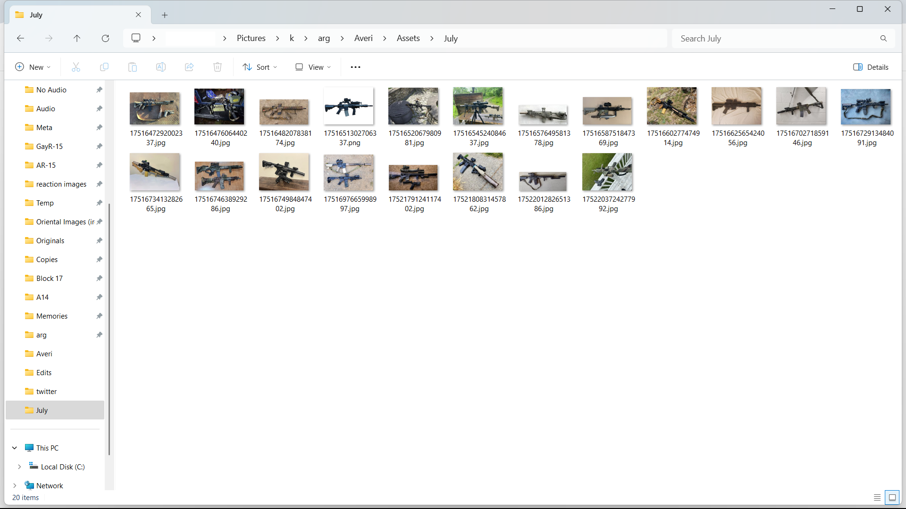The width and height of the screenshot is (906, 509).
Task: Open the New dropdown menu
Action: point(33,67)
